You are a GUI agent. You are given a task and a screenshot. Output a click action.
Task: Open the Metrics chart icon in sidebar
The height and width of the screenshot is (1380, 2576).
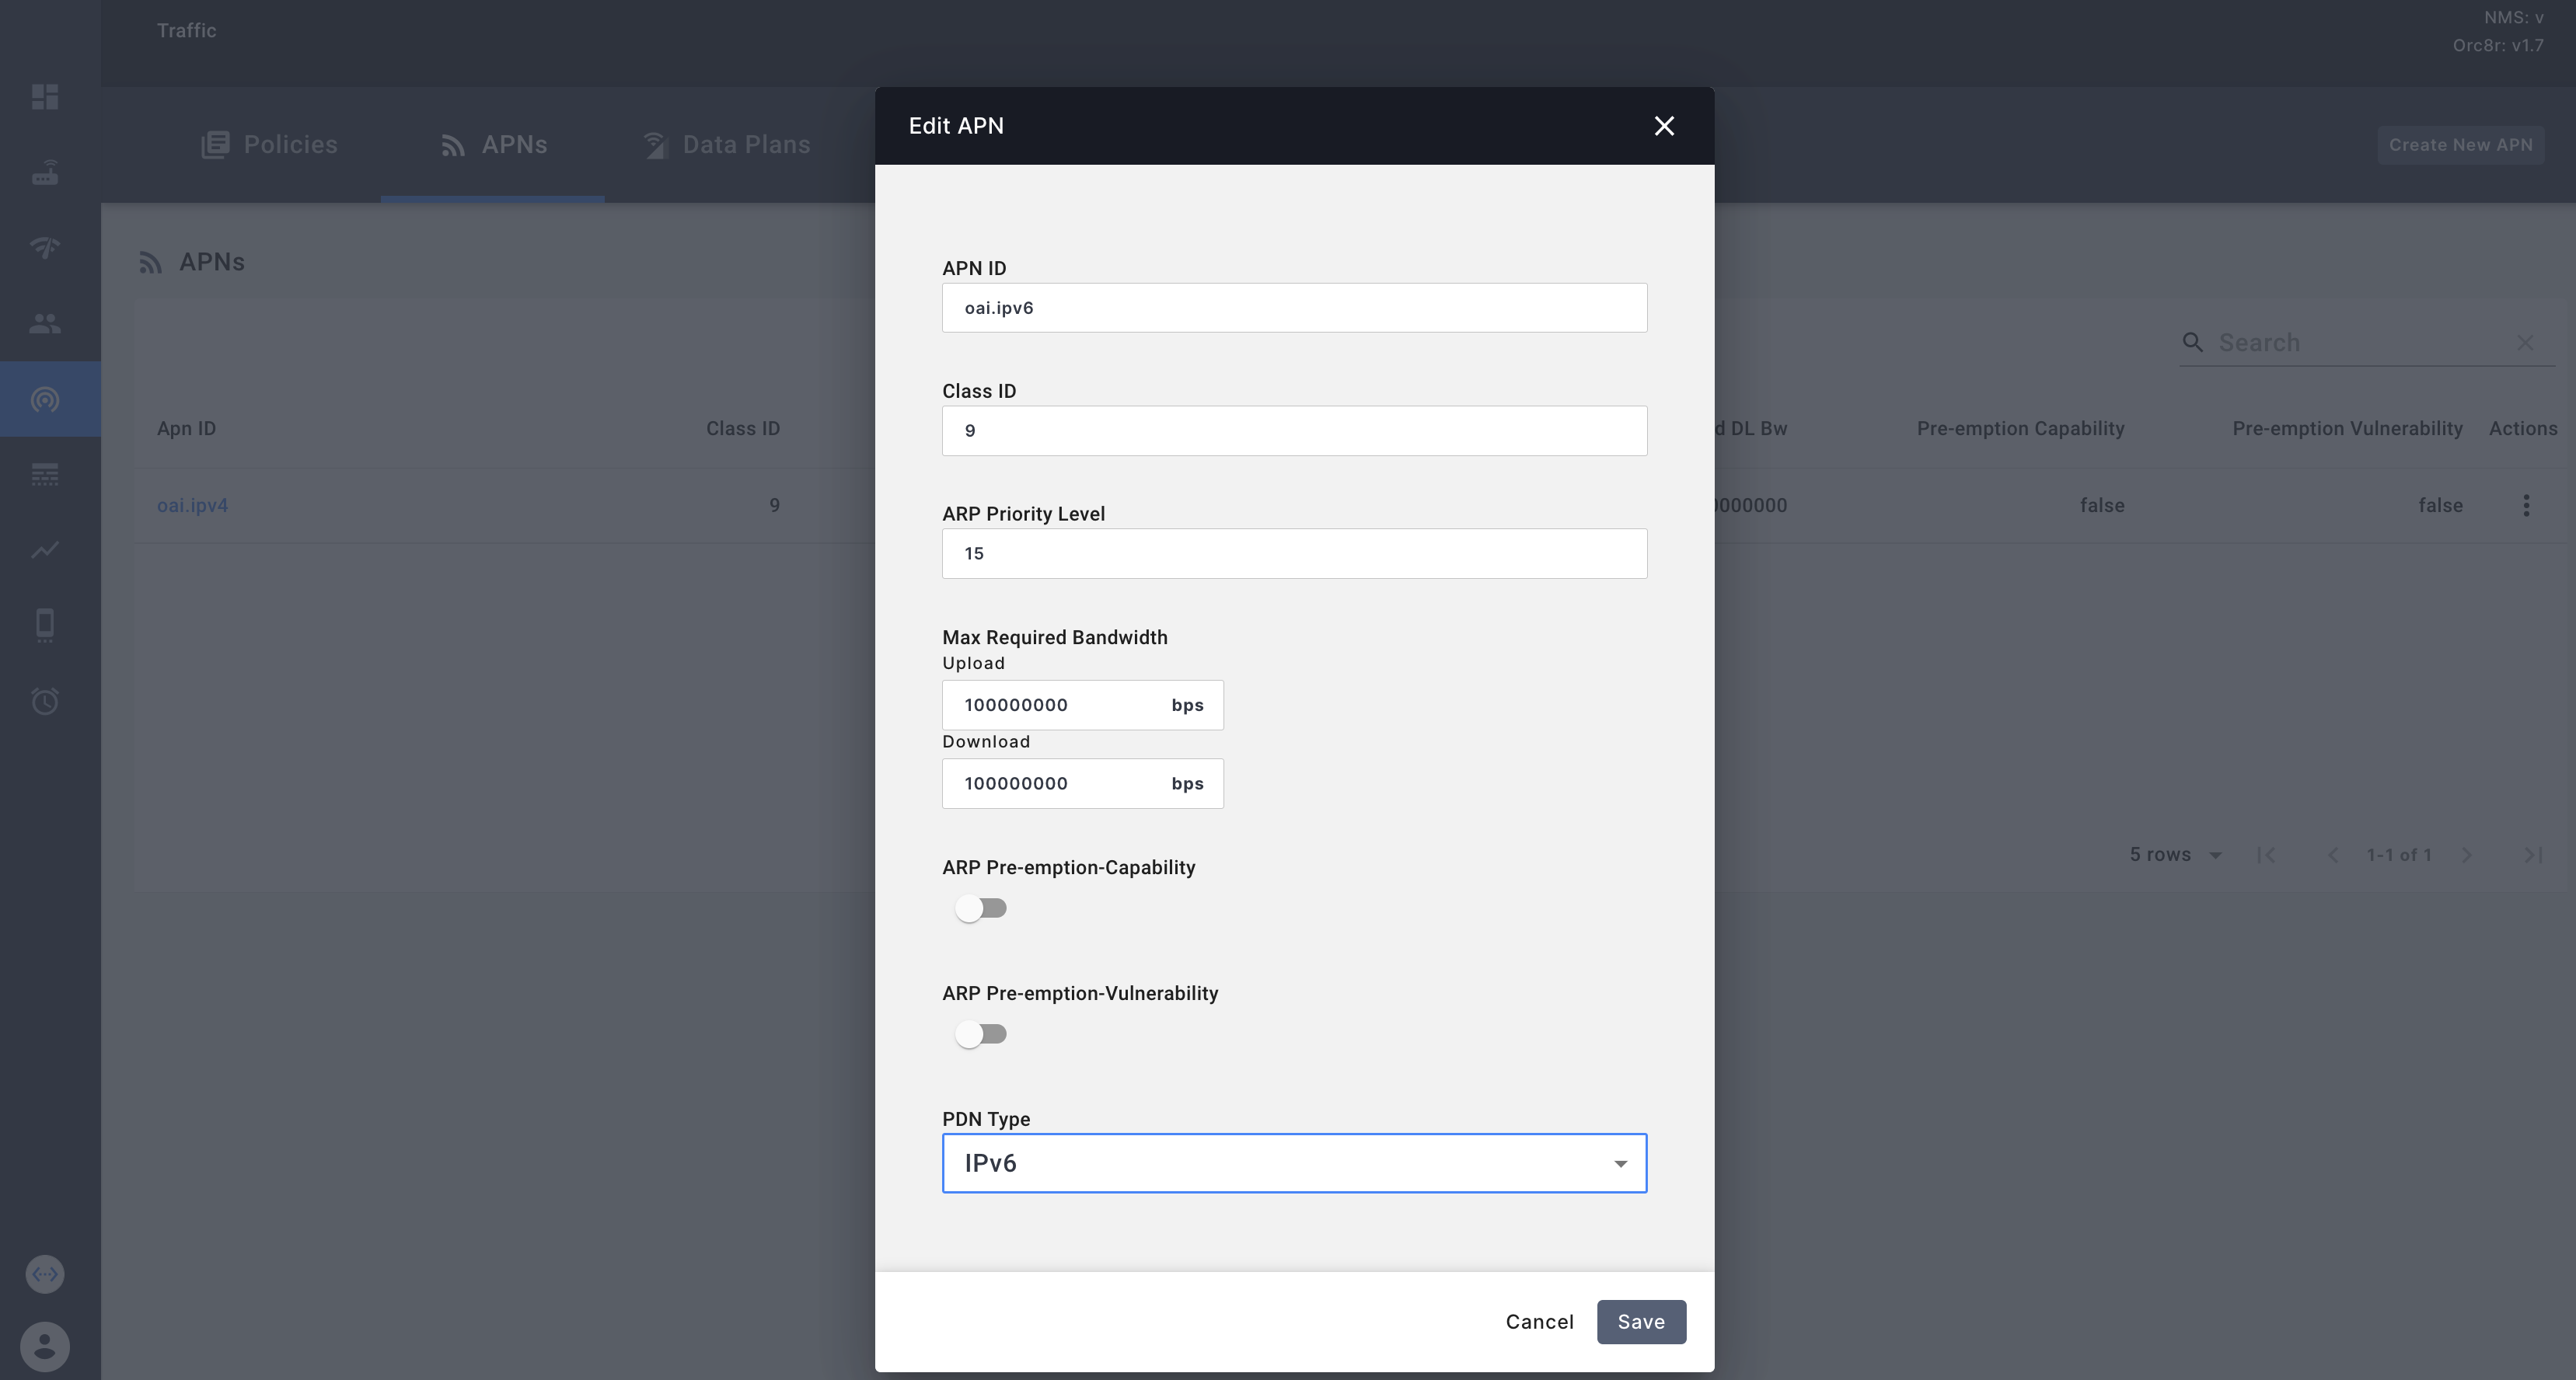point(45,550)
